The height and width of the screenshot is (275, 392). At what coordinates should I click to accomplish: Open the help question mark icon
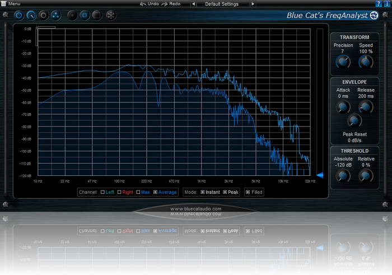(x=379, y=3)
